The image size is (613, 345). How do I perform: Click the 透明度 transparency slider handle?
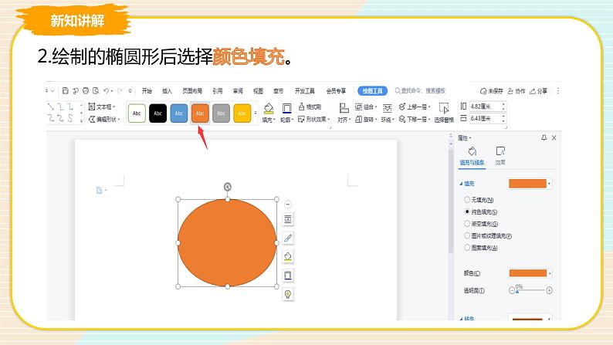click(517, 292)
